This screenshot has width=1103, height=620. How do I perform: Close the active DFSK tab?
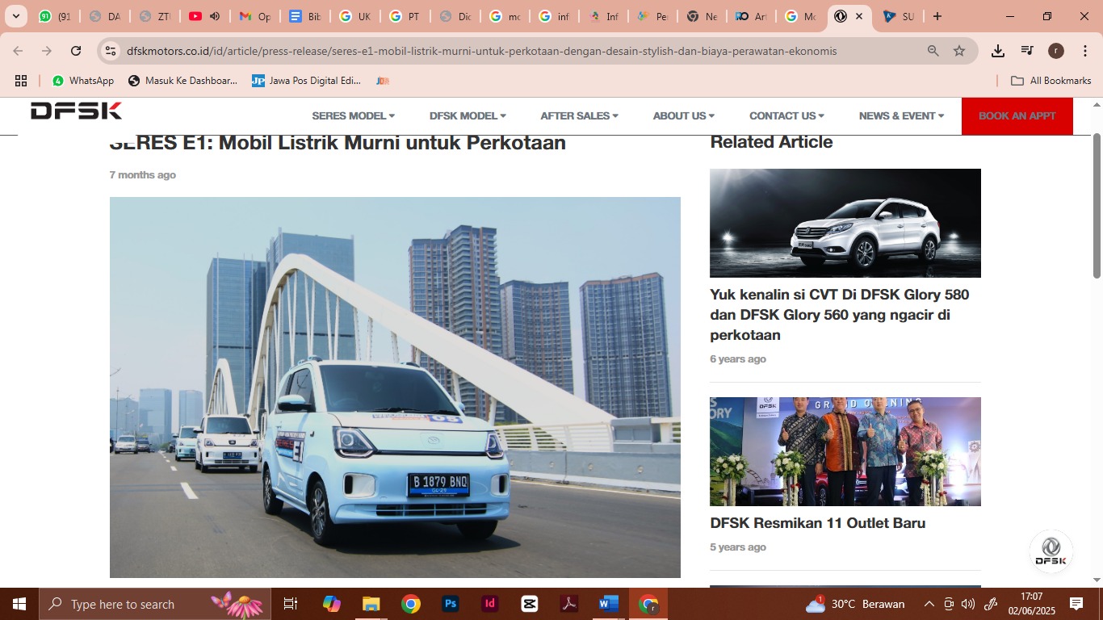point(859,16)
